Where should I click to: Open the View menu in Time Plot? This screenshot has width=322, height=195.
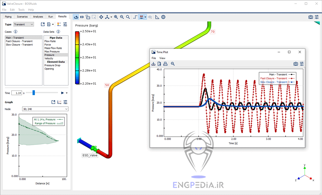click(162, 58)
